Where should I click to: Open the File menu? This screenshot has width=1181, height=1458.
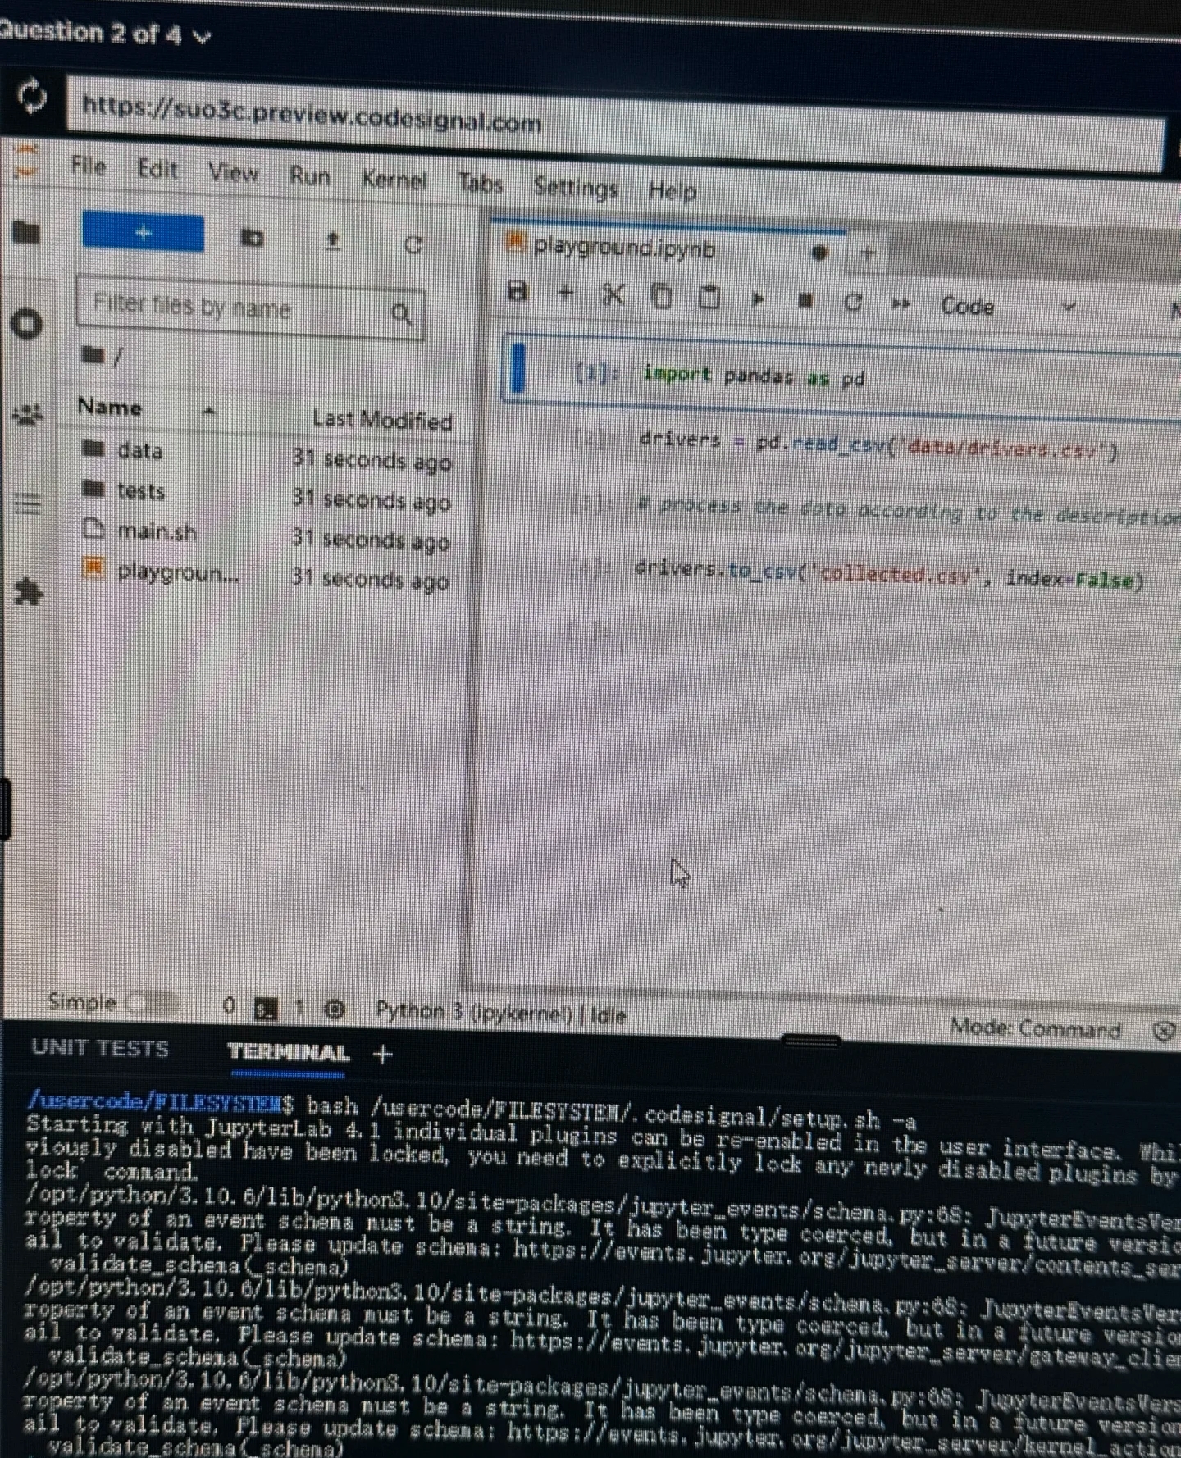[x=89, y=166]
